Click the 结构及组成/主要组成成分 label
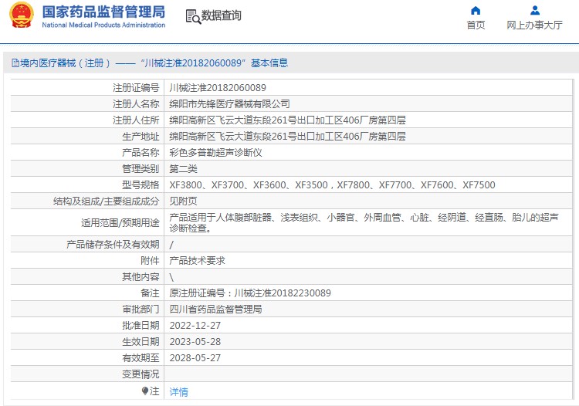This screenshot has height=406, width=579. coord(107,201)
